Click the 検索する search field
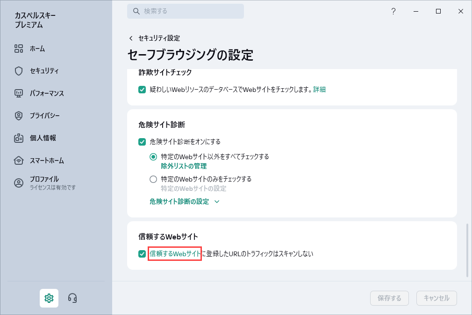Viewport: 472px width, 315px height. pyautogui.click(x=186, y=11)
